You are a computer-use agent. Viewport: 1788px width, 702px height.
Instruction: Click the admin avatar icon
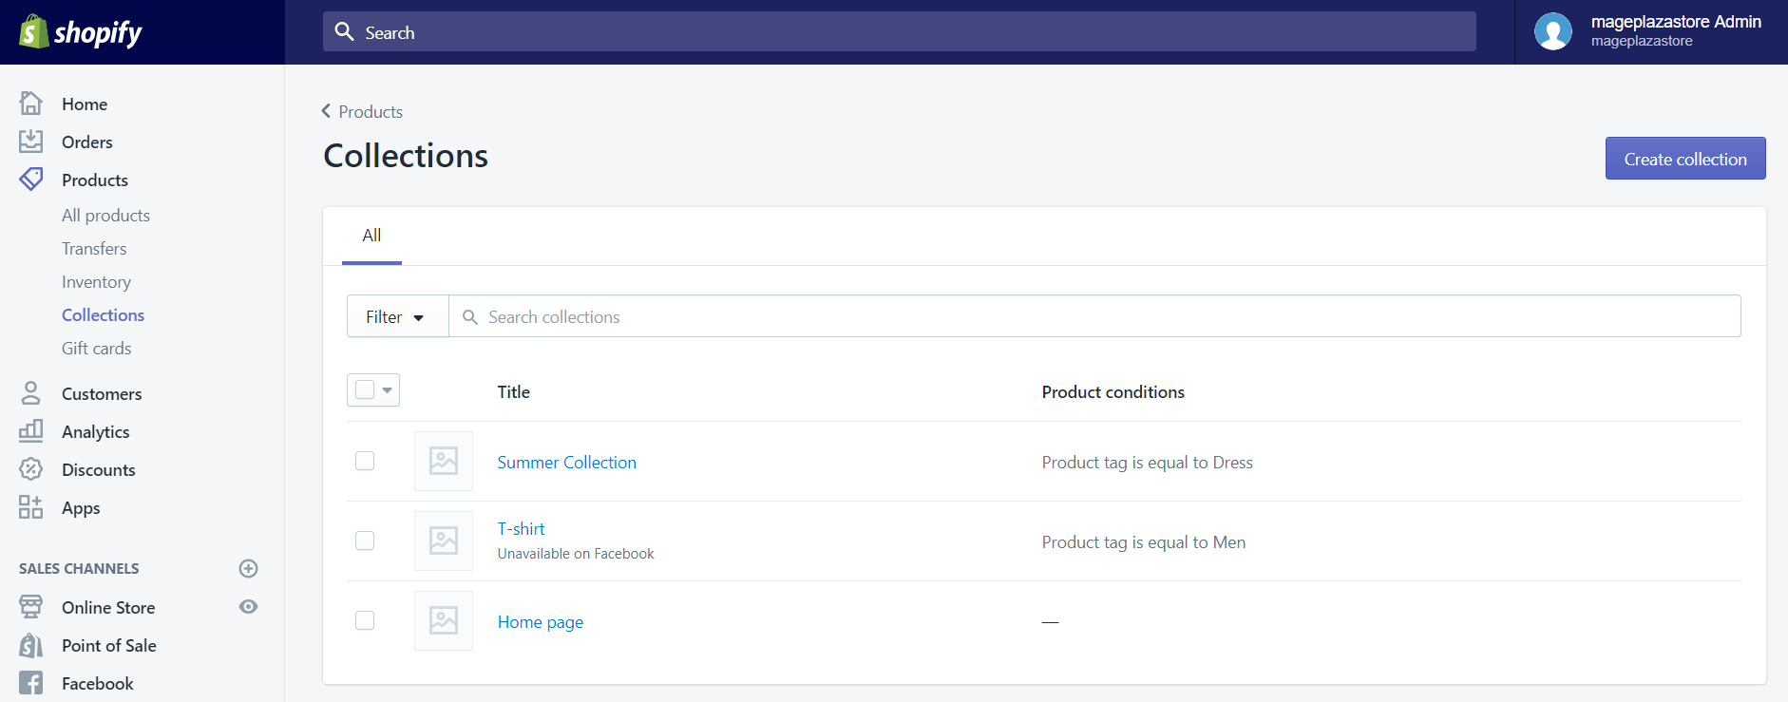pos(1553,31)
